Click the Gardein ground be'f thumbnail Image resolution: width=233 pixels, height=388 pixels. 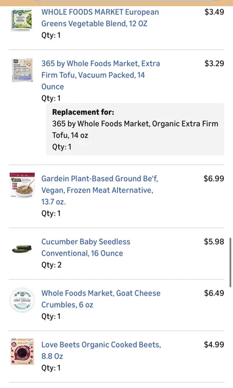click(x=22, y=185)
